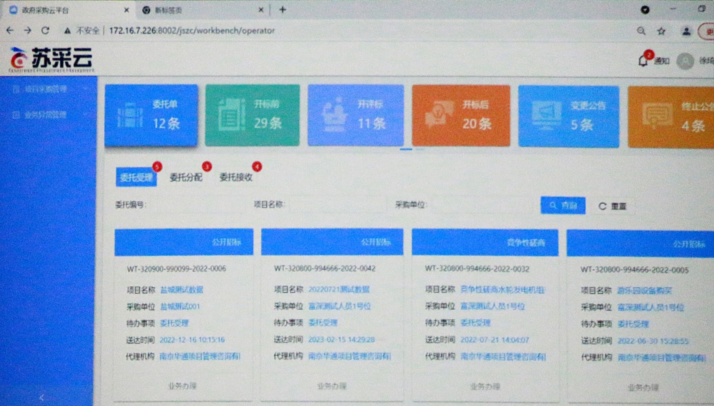Click the 委托单 12条 card icon

pos(129,115)
